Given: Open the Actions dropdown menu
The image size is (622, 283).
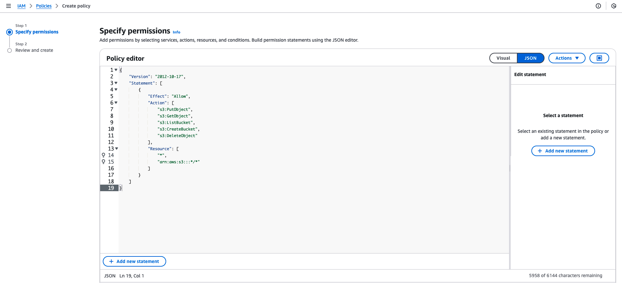Looking at the screenshot, I should [567, 58].
